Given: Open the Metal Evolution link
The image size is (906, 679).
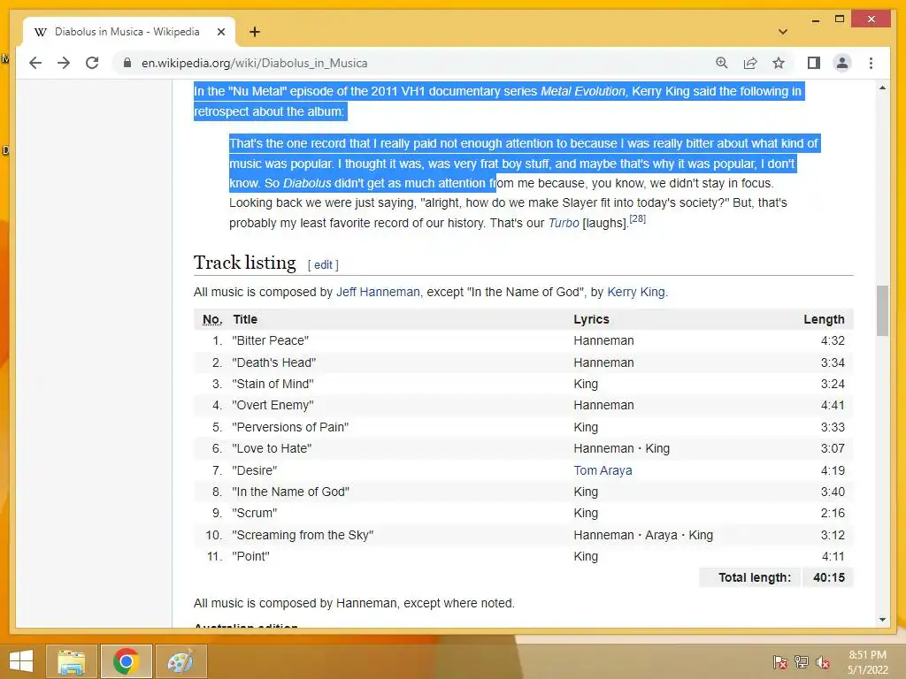Looking at the screenshot, I should pyautogui.click(x=582, y=91).
